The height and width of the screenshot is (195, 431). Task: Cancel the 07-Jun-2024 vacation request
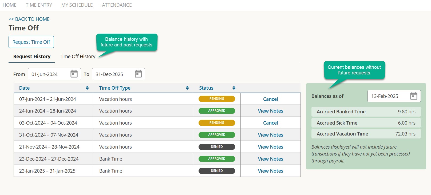pos(270,99)
